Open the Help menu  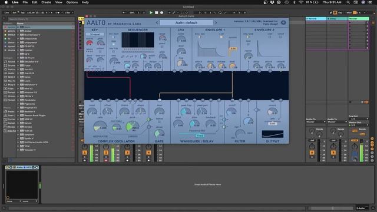tap(85, 2)
